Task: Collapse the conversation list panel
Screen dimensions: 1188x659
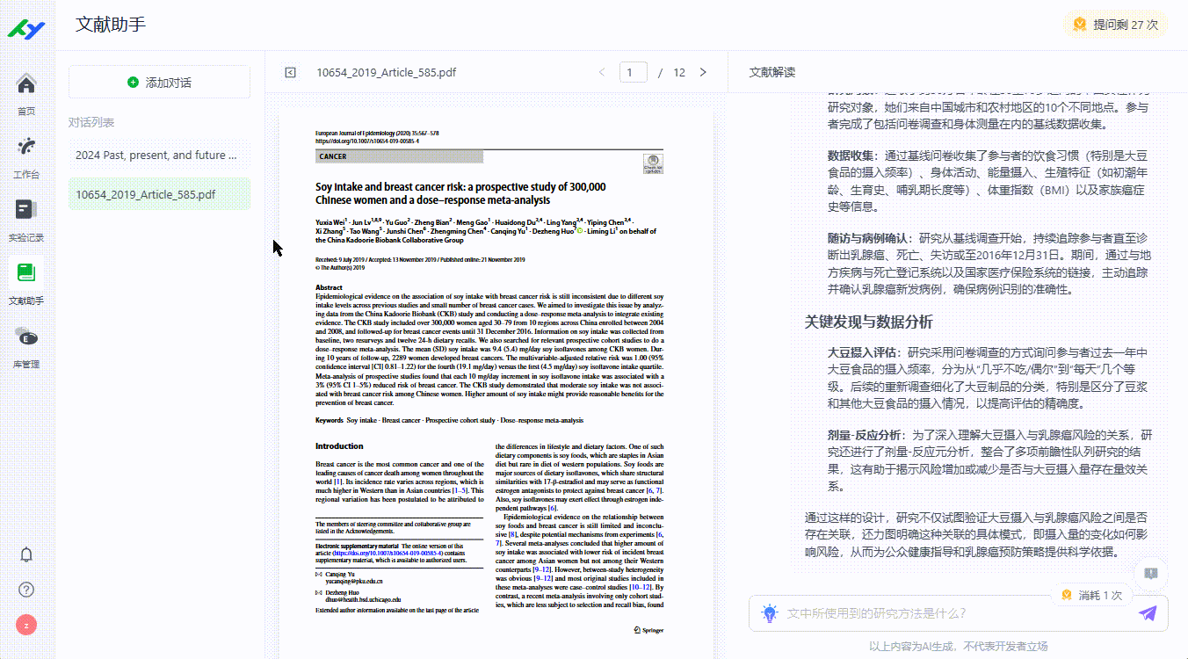Action: tap(290, 72)
